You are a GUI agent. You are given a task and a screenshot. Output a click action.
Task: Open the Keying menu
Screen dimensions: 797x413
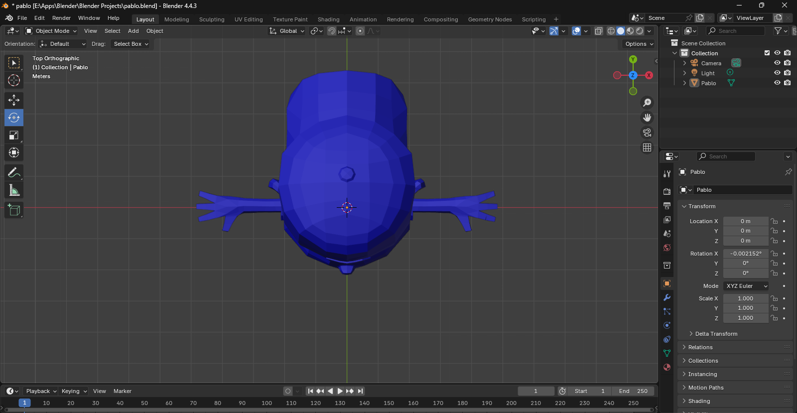pyautogui.click(x=74, y=391)
